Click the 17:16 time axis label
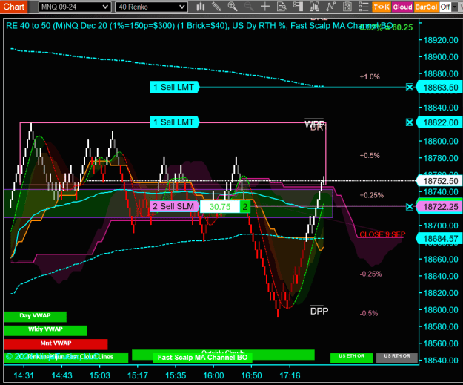 click(x=290, y=375)
